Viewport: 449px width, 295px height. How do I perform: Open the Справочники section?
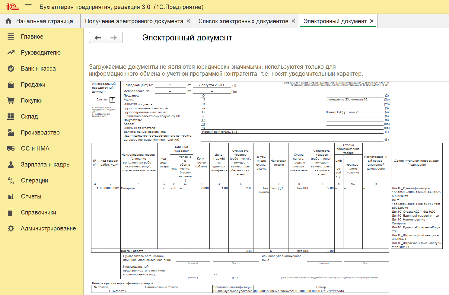point(38,212)
